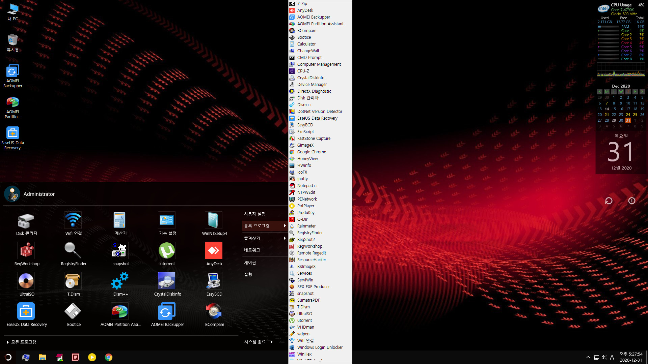Screen dimensions: 648x364
Task: Open Google Chrome from taskbar
Action: point(109,357)
